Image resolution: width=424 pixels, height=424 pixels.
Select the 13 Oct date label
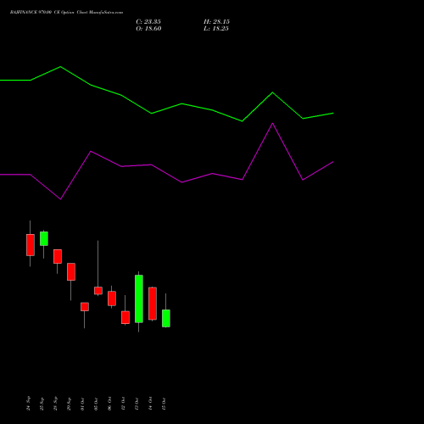(137, 404)
